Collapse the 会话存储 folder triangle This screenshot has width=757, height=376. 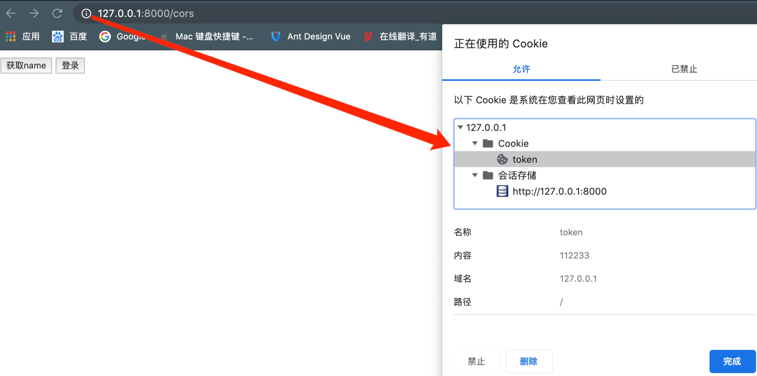click(x=475, y=175)
